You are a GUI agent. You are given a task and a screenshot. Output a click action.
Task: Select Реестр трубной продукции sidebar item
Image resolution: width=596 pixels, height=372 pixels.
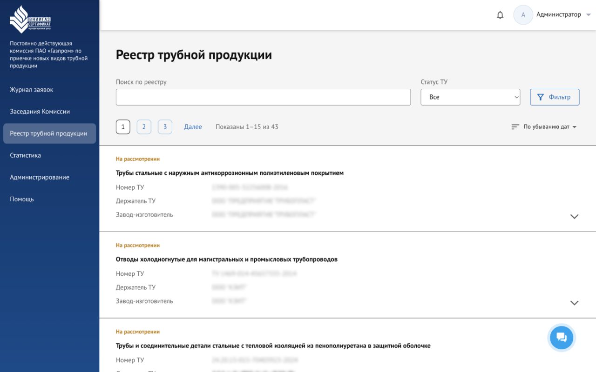point(49,133)
